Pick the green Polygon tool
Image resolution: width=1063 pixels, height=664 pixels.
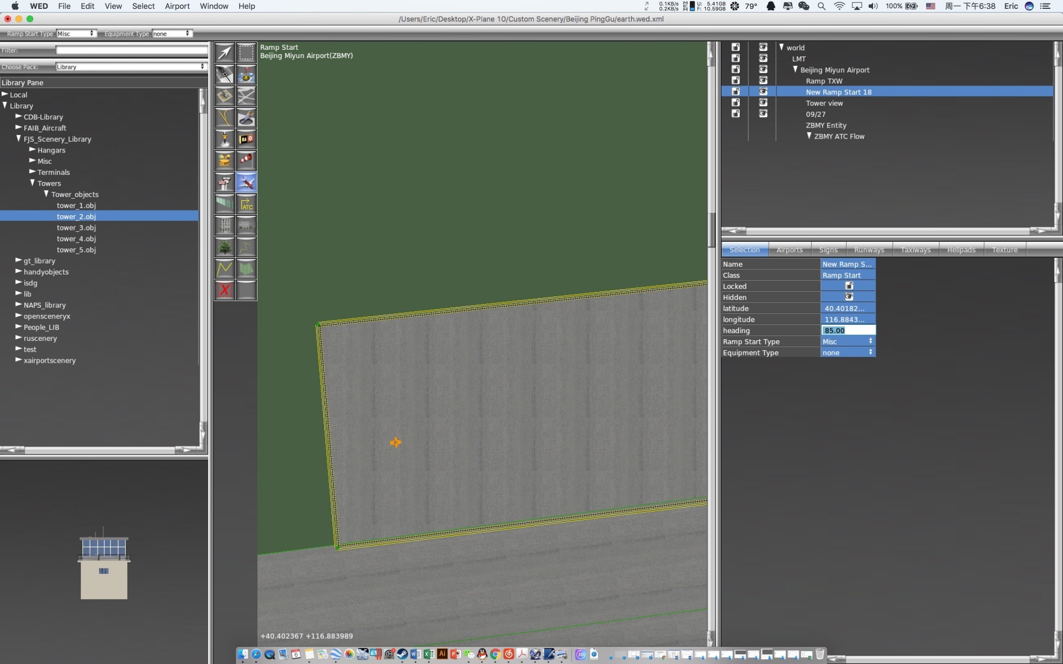(x=247, y=269)
